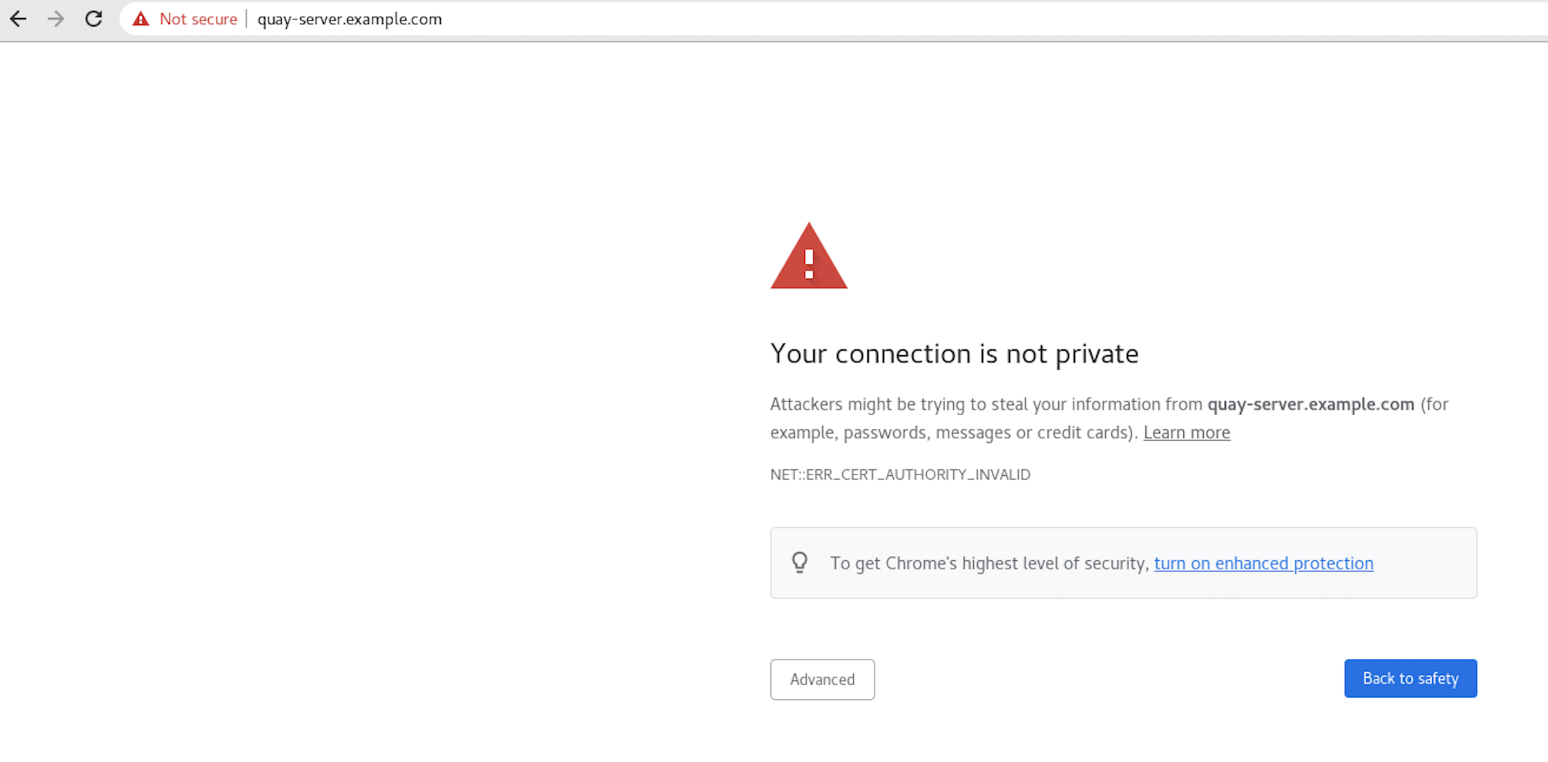
Task: Expand details with the Advanced button
Action: pyautogui.click(x=822, y=679)
